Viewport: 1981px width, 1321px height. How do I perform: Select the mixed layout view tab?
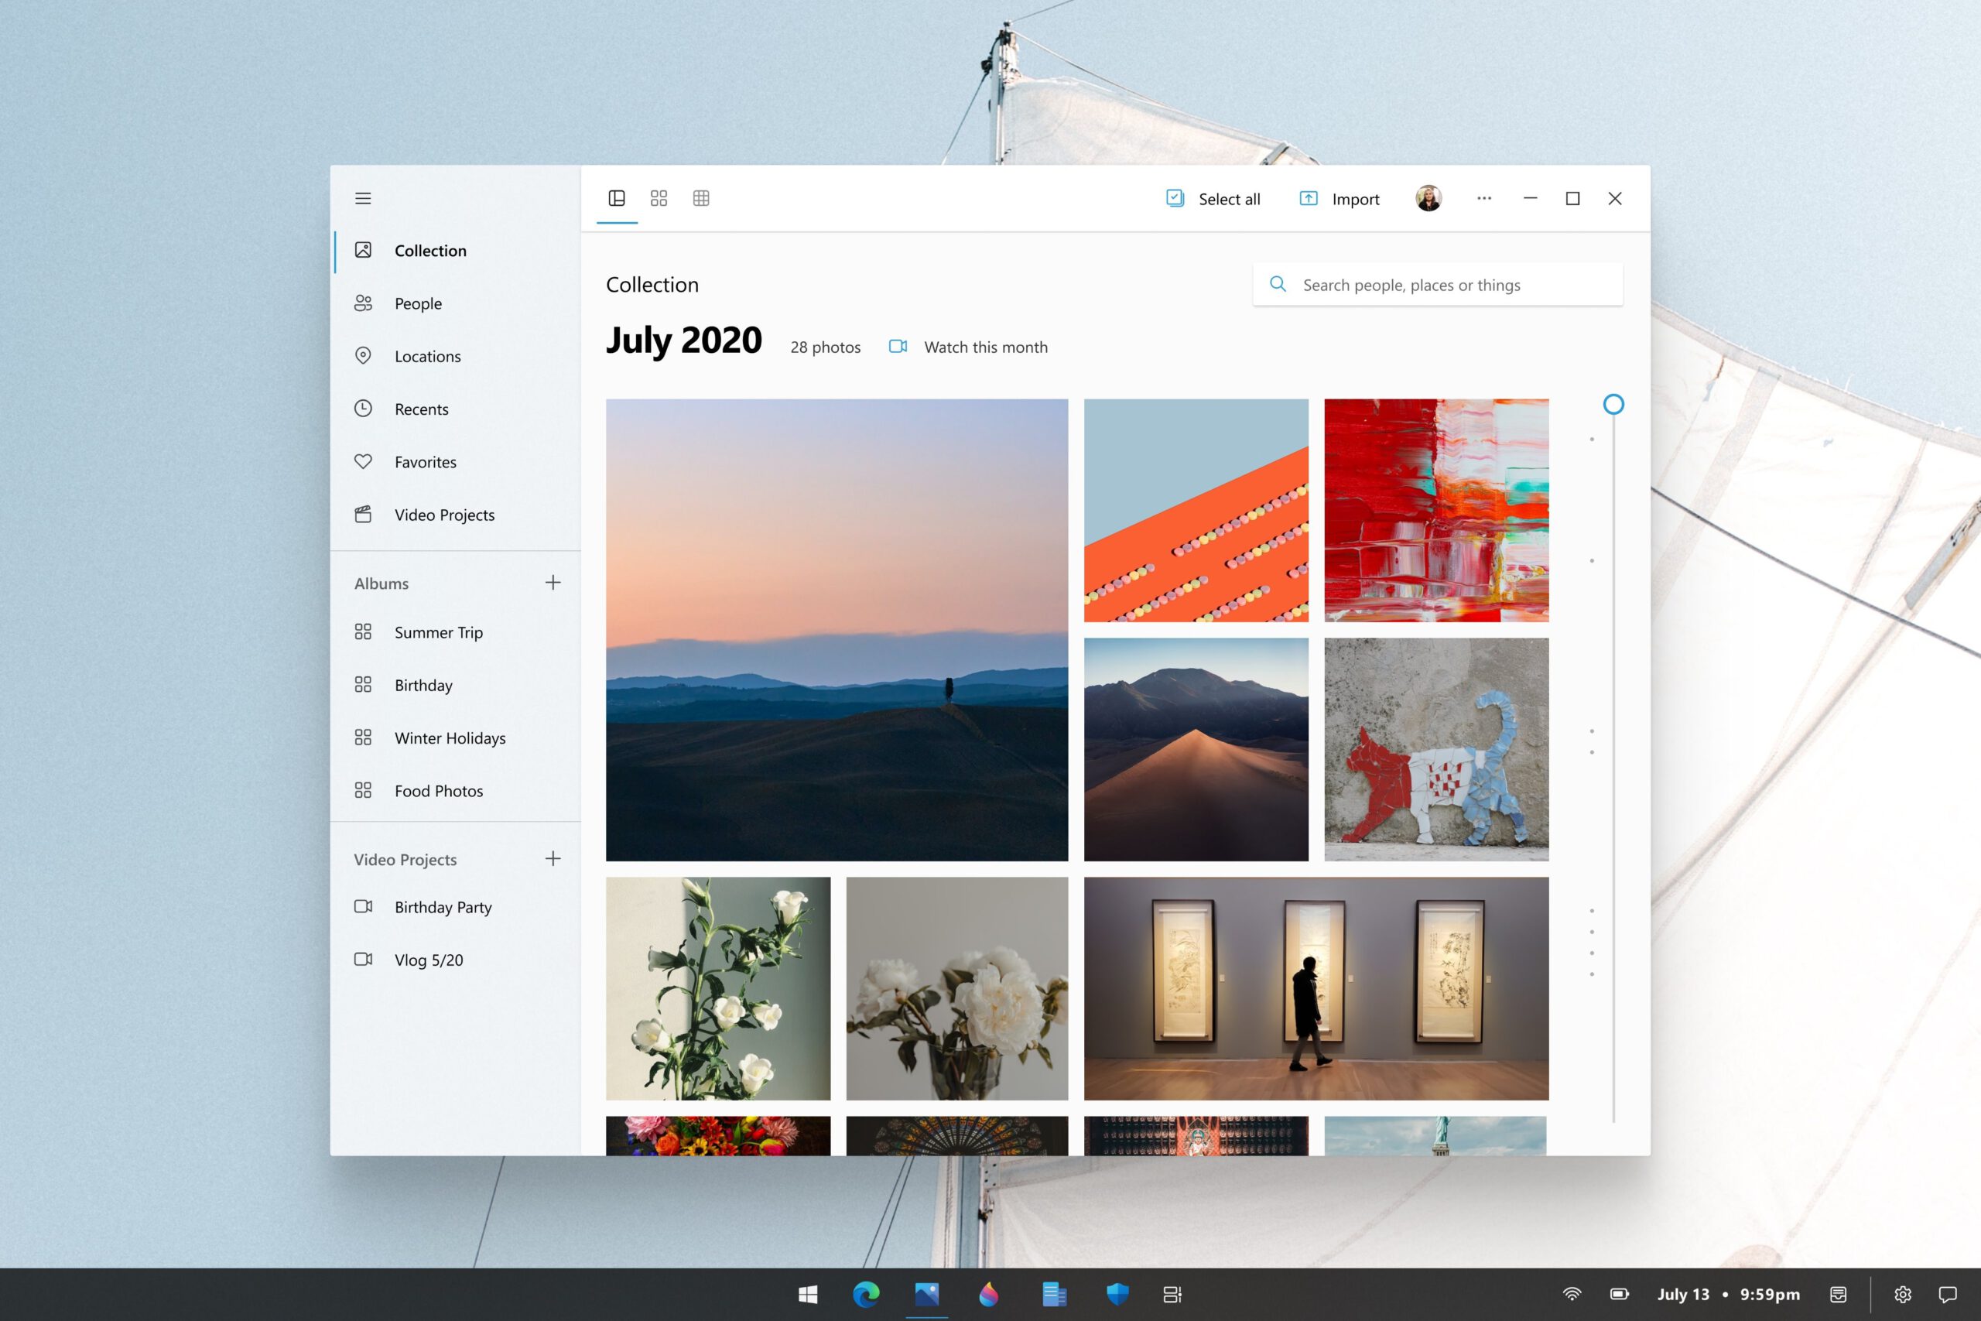(617, 199)
